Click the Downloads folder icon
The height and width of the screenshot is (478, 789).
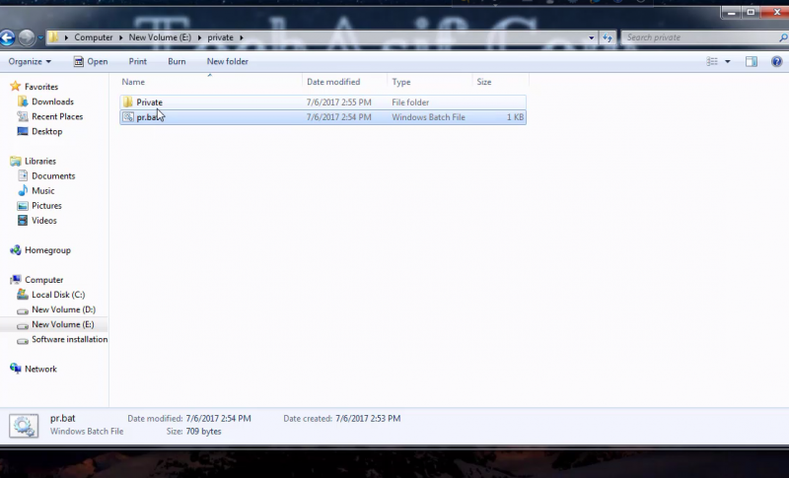[23, 102]
